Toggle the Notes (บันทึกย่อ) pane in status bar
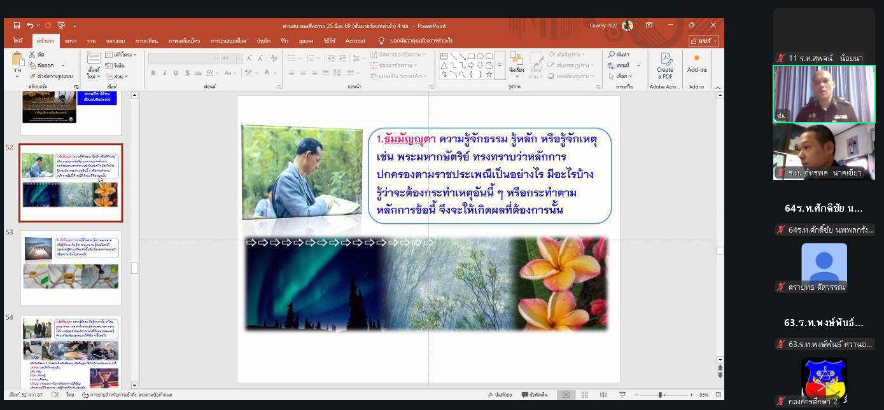The image size is (884, 410). pos(500,395)
